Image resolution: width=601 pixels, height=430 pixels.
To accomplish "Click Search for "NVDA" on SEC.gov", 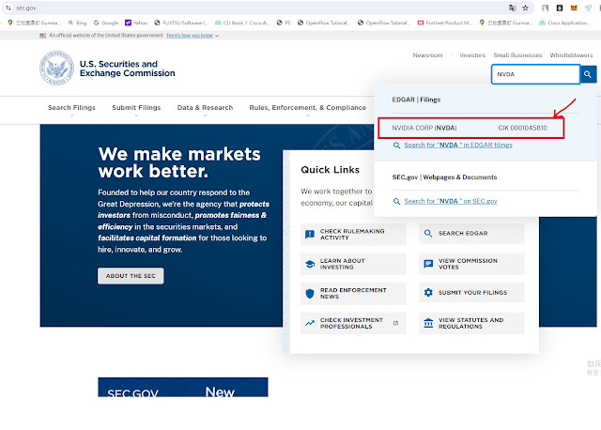I will (x=451, y=201).
